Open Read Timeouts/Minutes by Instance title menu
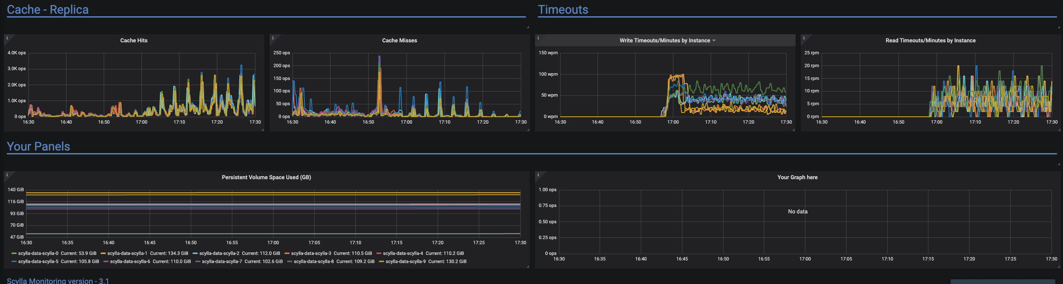Screen dimensions: 1063x284 click(931, 41)
